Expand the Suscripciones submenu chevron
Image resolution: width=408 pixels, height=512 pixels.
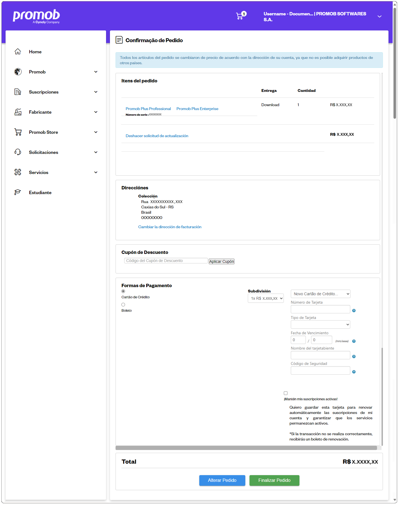(x=96, y=92)
